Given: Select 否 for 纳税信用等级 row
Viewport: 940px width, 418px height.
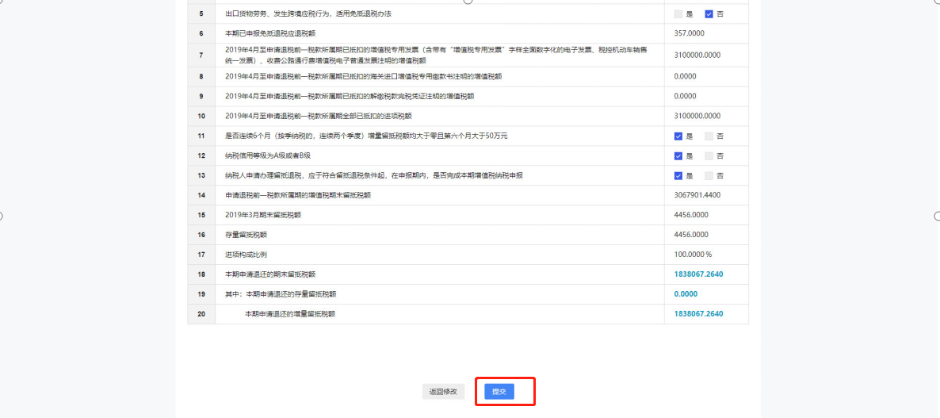Looking at the screenshot, I should point(709,156).
